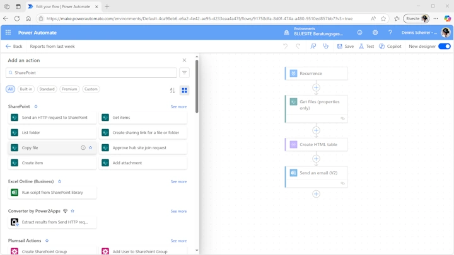The image size is (454, 255).
Task: Open the action filter icon
Action: click(184, 72)
